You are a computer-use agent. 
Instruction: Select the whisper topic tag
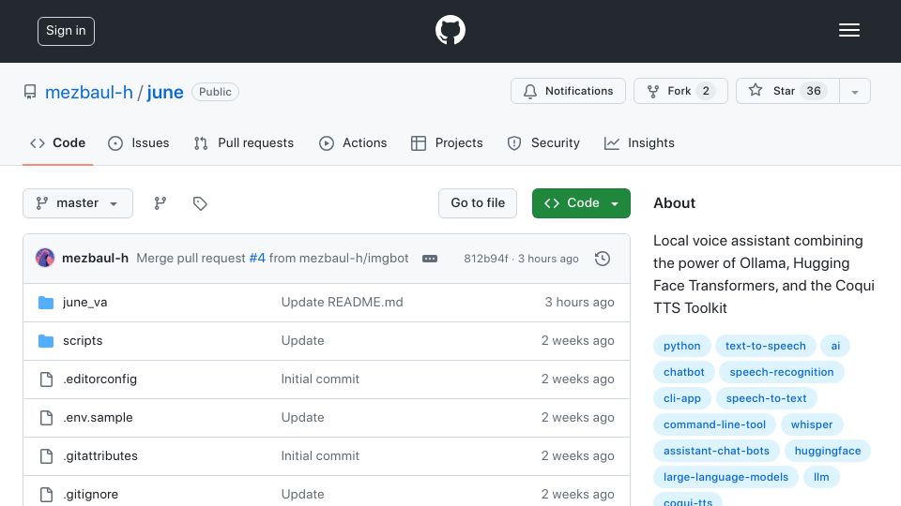tap(811, 424)
